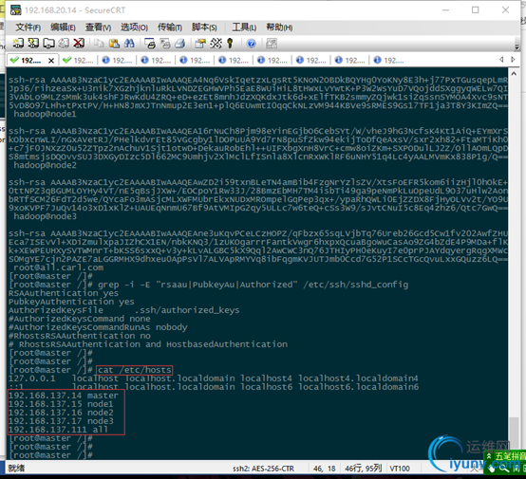526x479 pixels.
Task: Click the root@all.carl.com text
Action: point(58,267)
